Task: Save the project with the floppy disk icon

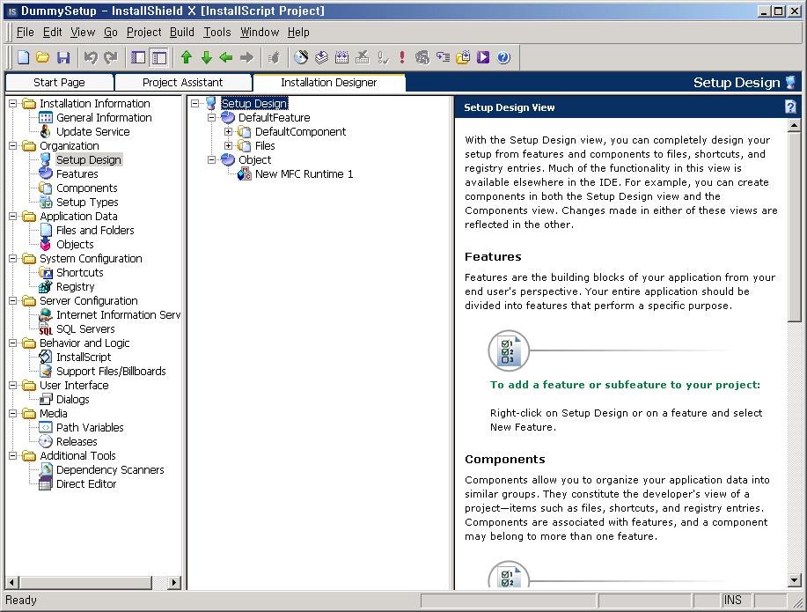Action: [62, 57]
